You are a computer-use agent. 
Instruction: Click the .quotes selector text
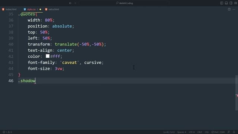pos(26,14)
